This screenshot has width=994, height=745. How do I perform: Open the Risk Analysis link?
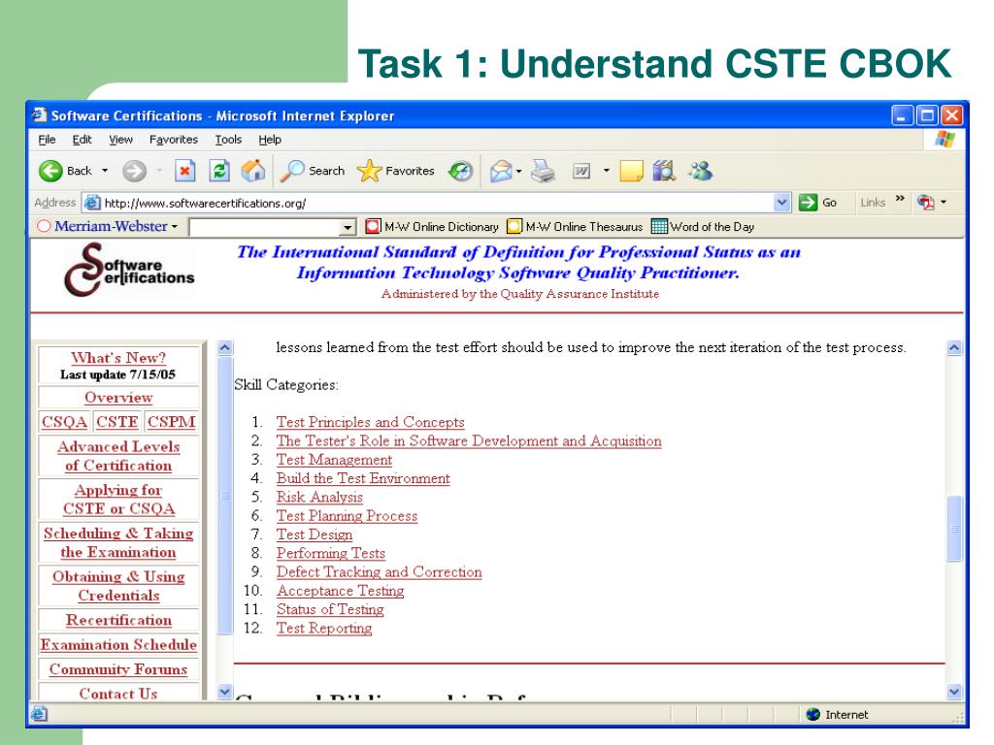pos(319,497)
